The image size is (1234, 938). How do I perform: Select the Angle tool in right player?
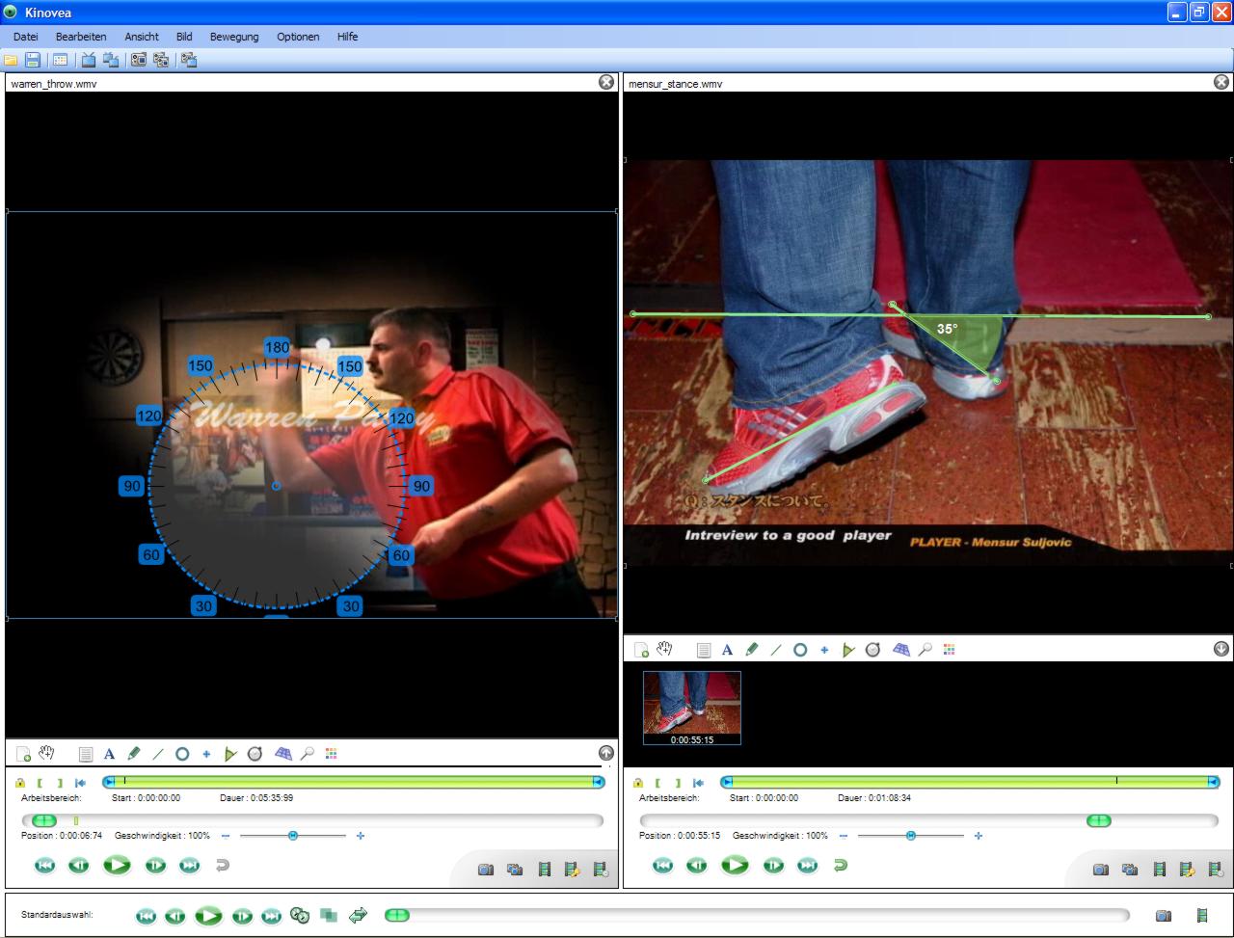coord(848,651)
